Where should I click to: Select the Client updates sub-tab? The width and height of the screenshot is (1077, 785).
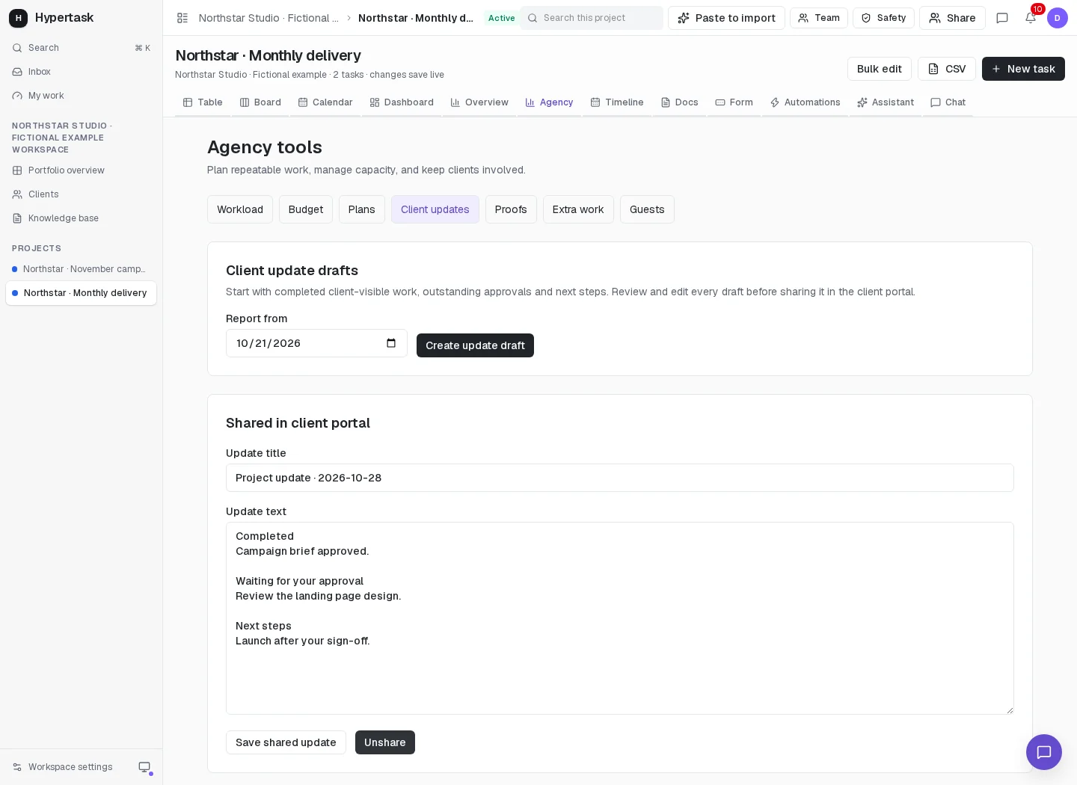point(435,209)
